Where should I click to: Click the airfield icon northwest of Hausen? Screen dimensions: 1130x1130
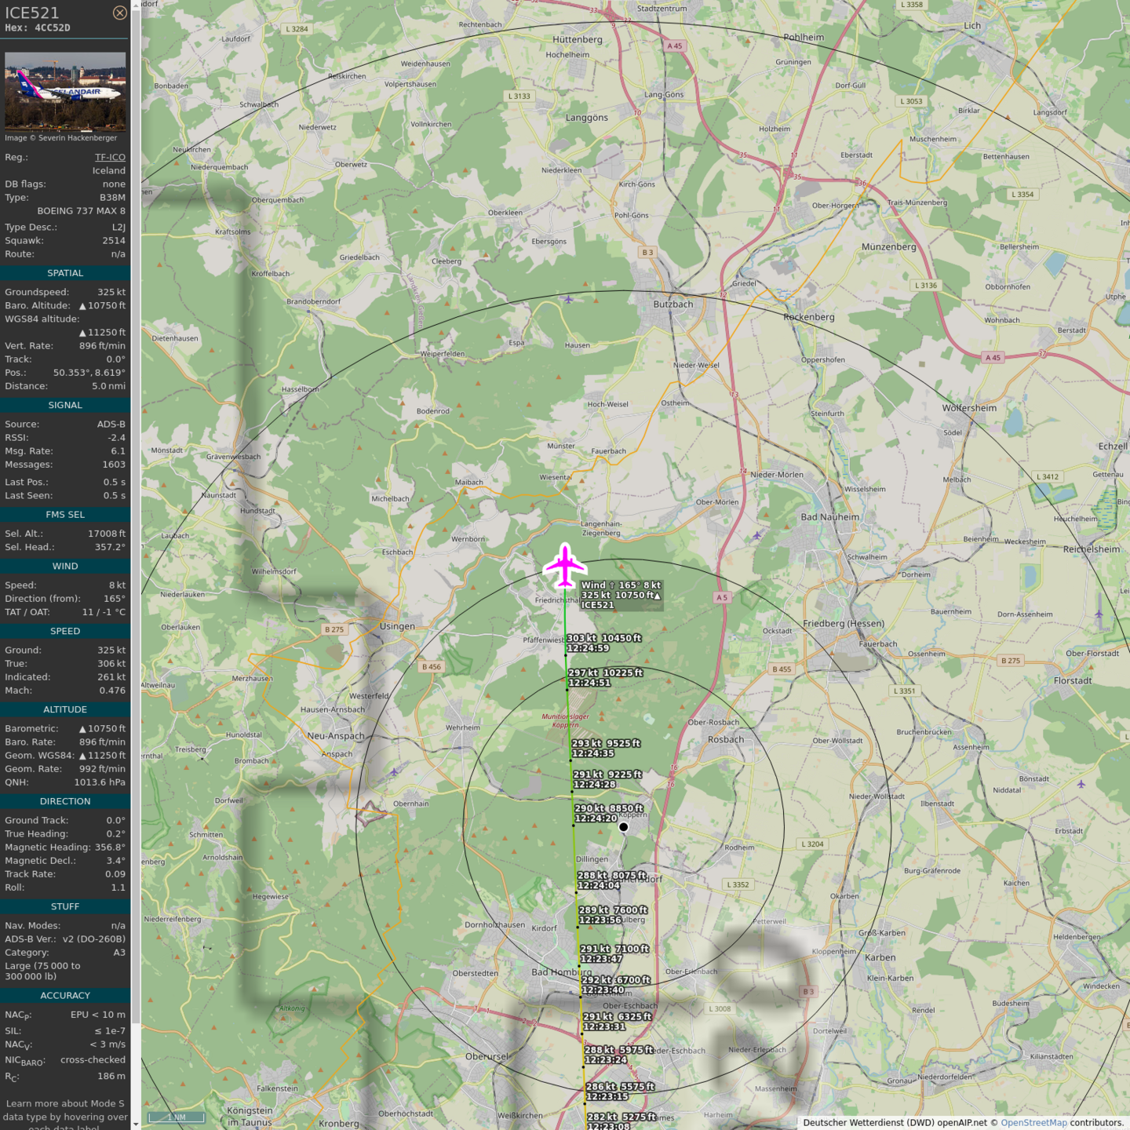pyautogui.click(x=569, y=299)
